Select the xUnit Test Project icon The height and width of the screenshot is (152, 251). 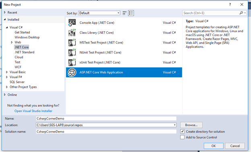pos(72,62)
